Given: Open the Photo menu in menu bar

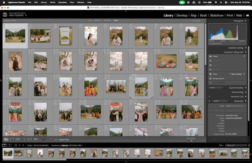Looking at the screenshot, I should [x=53, y=3].
